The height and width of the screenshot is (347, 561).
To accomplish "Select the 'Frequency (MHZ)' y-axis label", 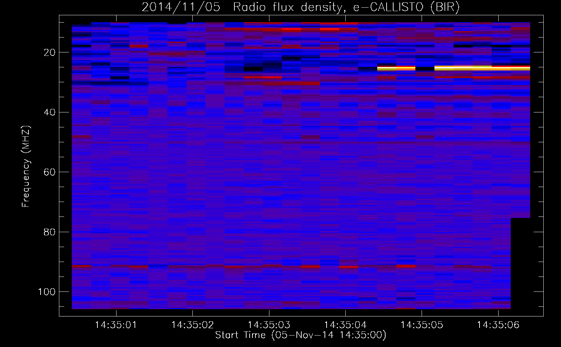I will click(x=26, y=166).
